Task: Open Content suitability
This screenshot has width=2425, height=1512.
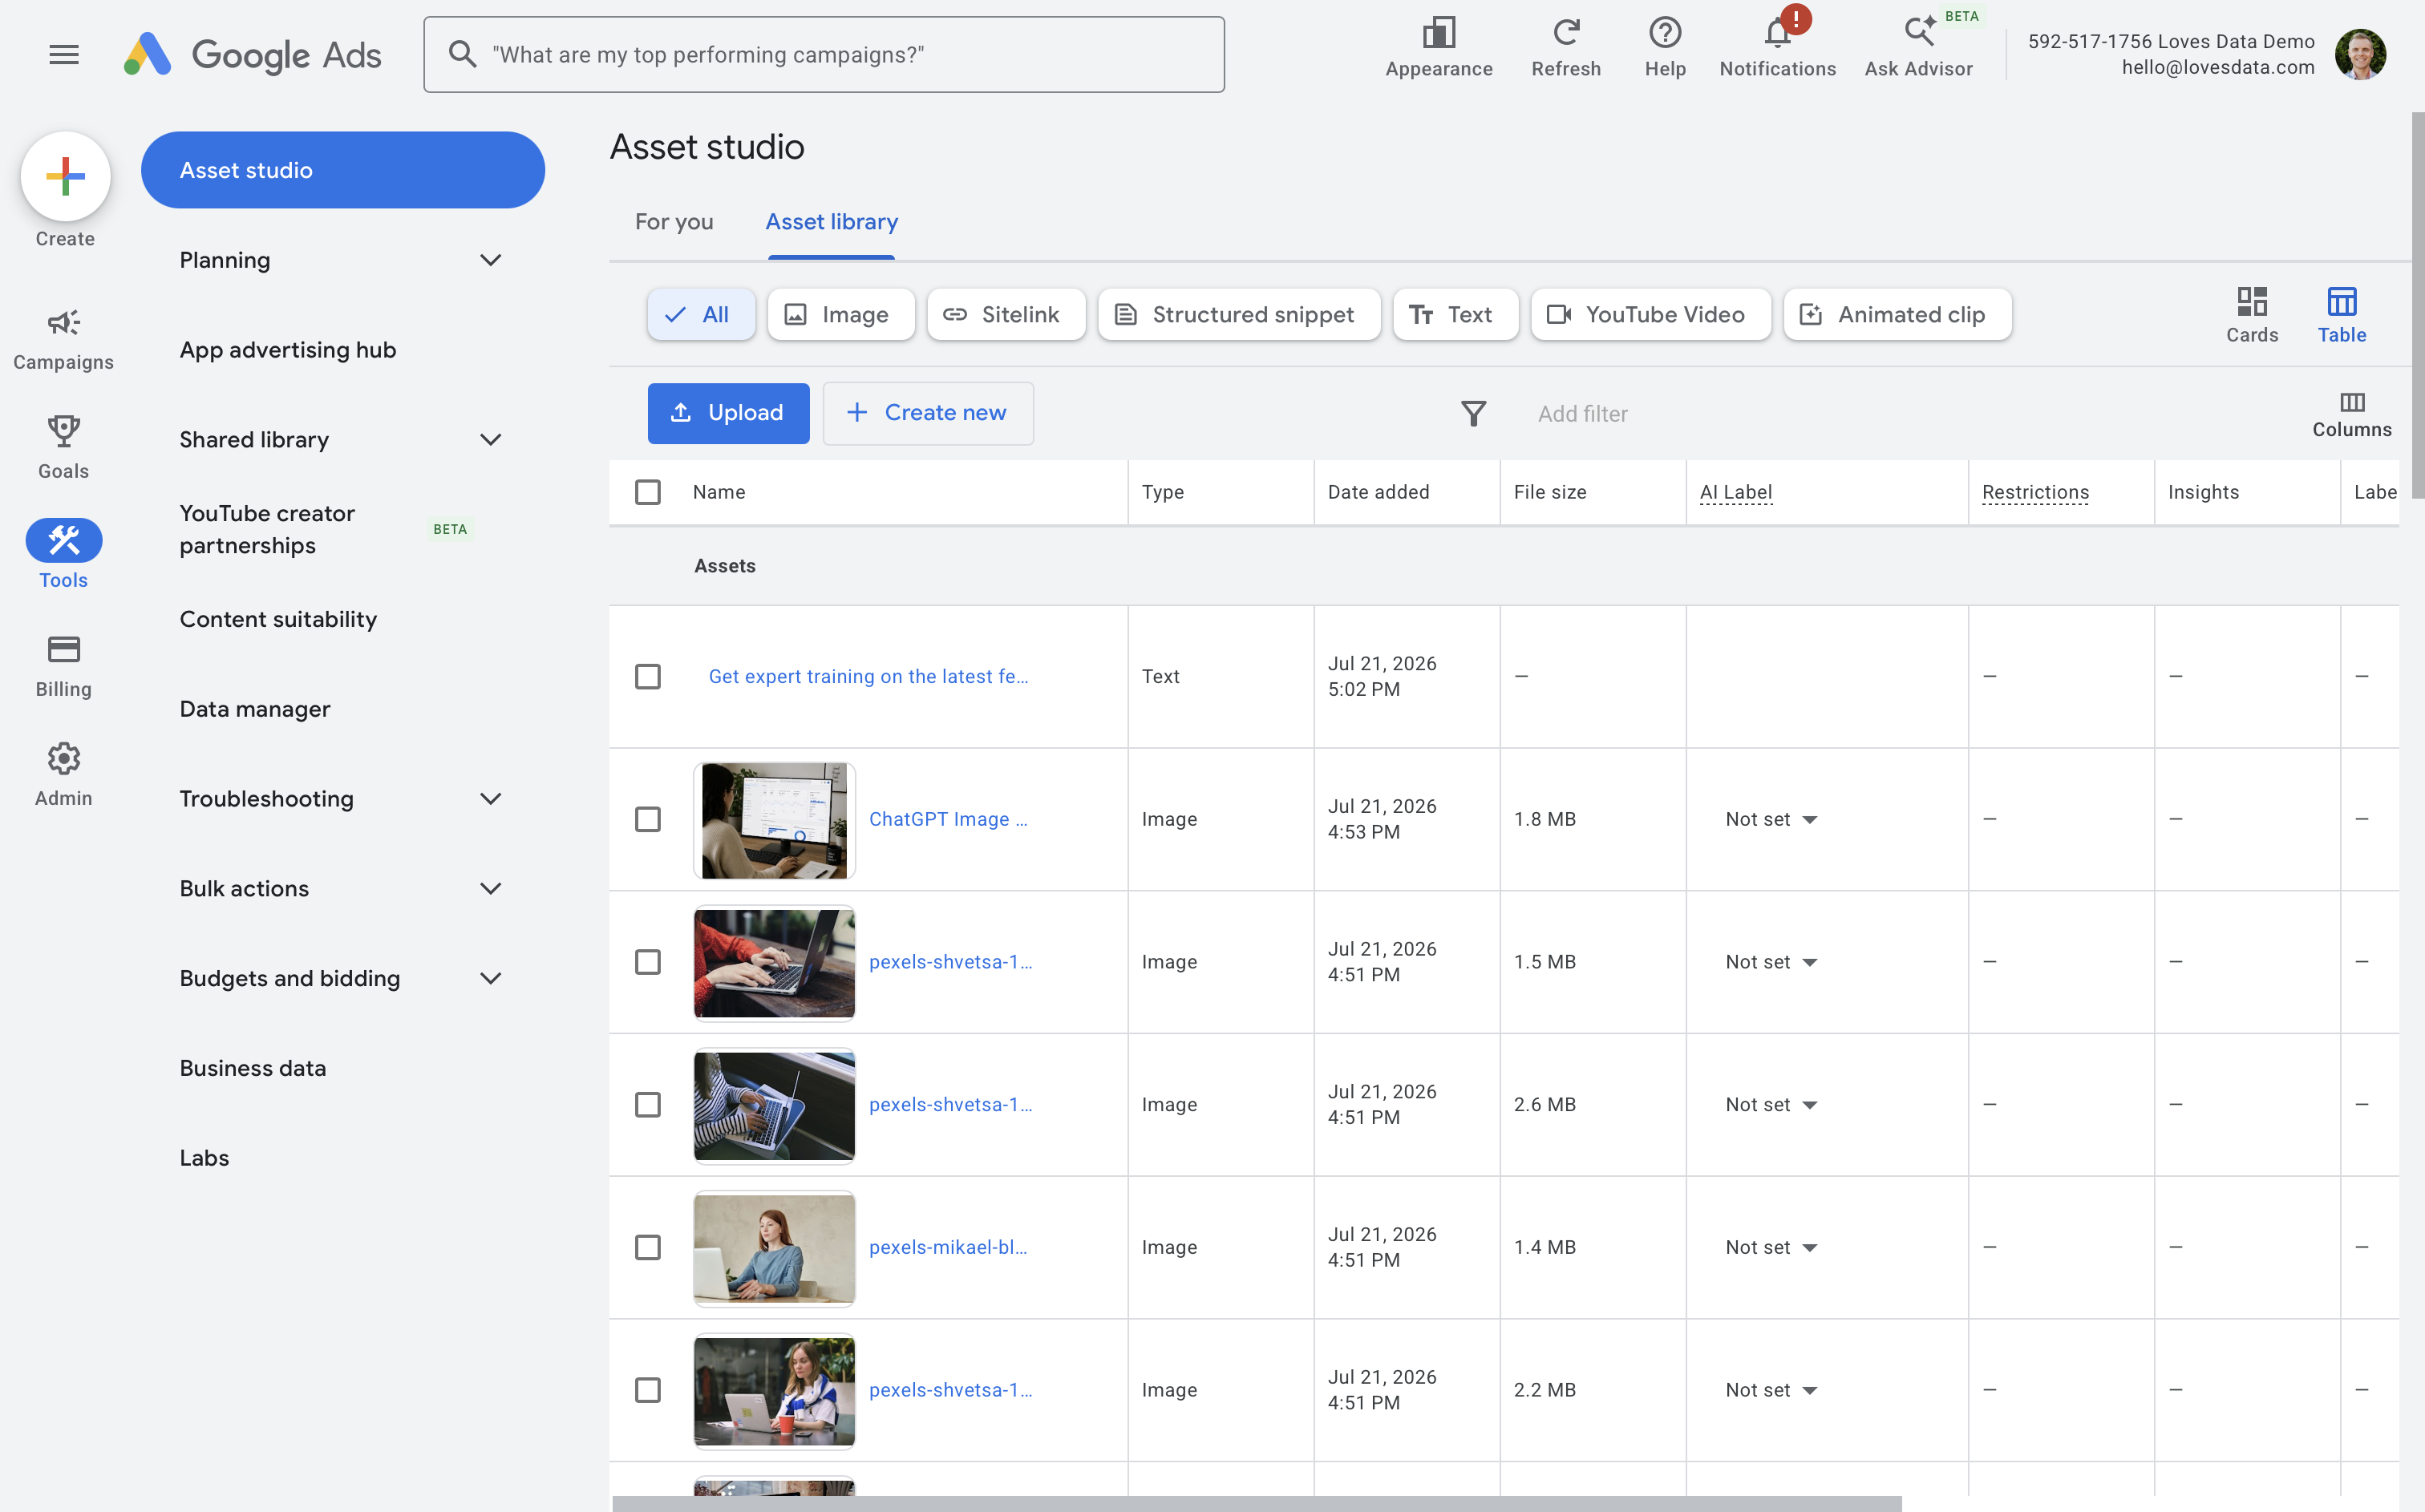Action: point(278,619)
